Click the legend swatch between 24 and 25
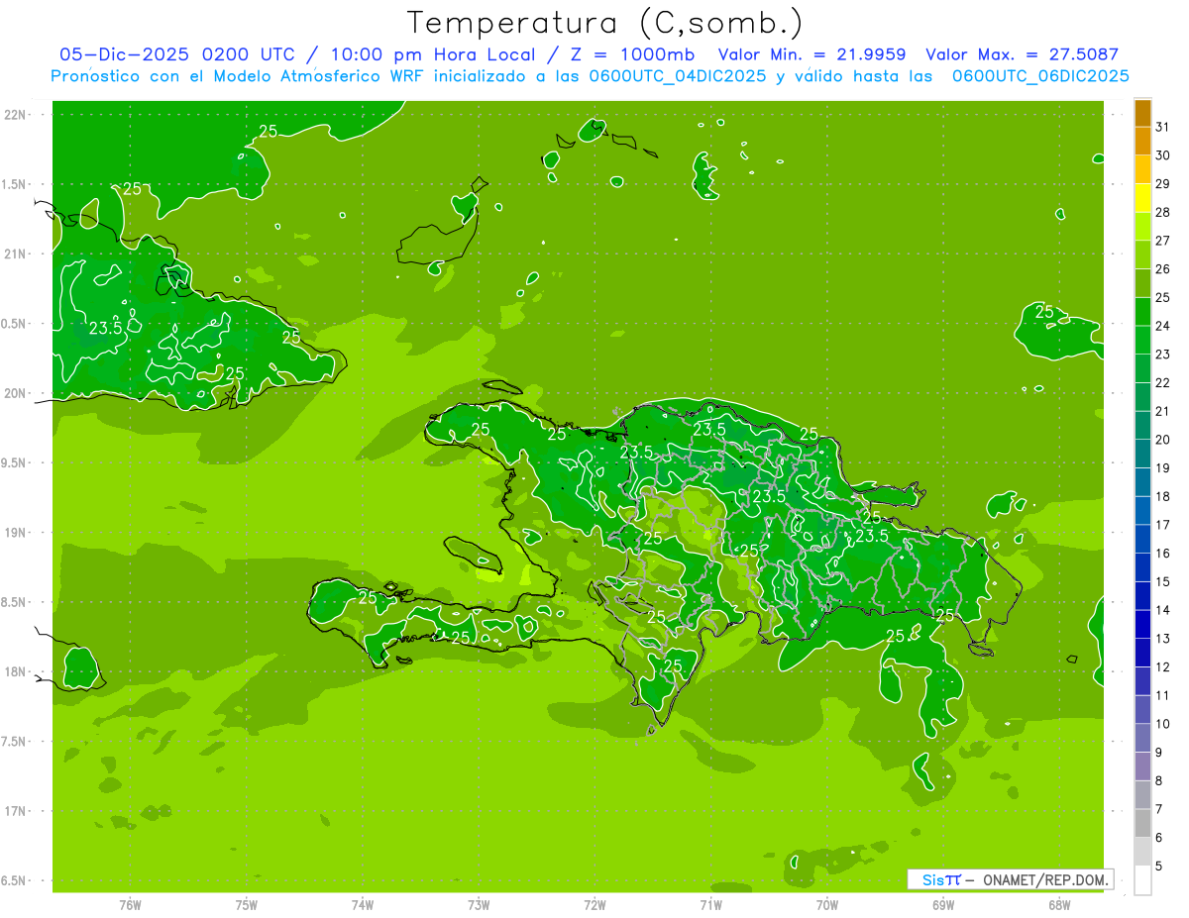 [1142, 311]
